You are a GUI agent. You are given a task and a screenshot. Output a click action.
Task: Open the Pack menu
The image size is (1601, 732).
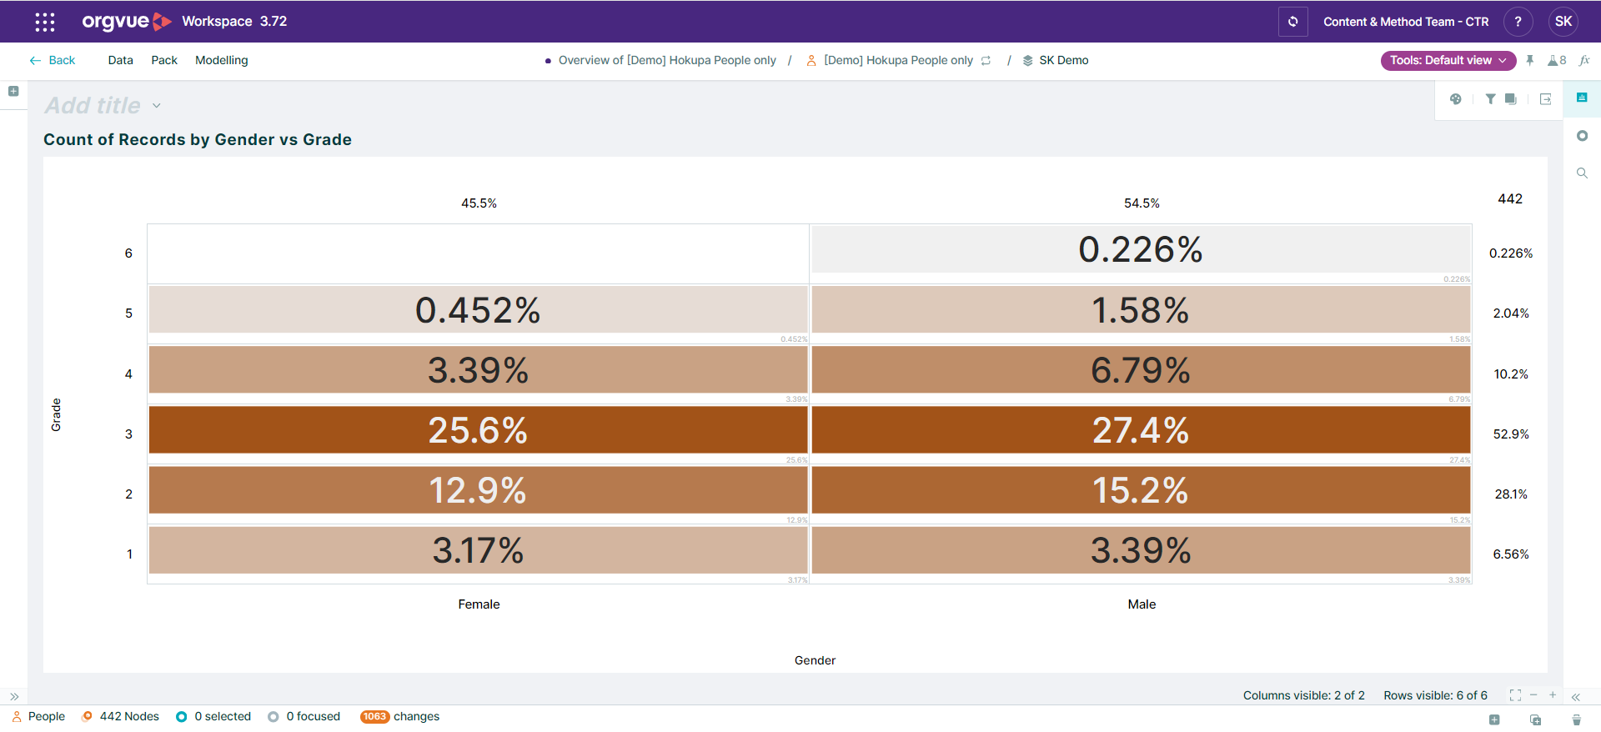coord(164,61)
